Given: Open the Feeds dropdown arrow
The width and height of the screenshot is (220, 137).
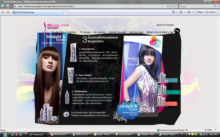Looking at the screenshot, I should click(x=185, y=12).
